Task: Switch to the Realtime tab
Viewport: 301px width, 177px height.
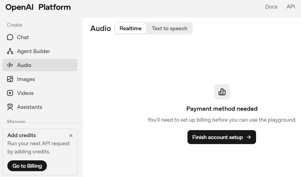Action: 131,28
